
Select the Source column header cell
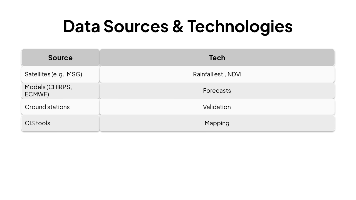(x=60, y=58)
